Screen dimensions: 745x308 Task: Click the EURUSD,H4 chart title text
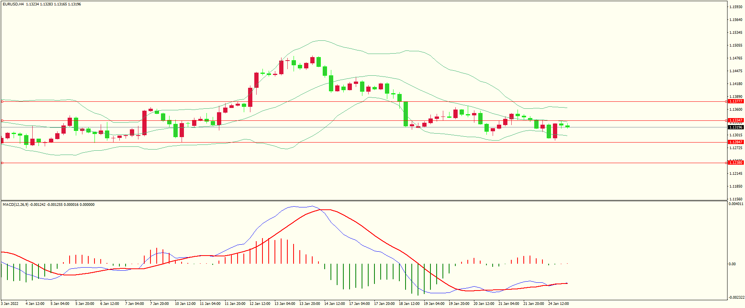13,4
